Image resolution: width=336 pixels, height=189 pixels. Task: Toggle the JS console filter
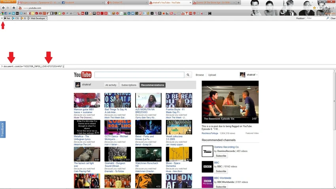point(25,19)
